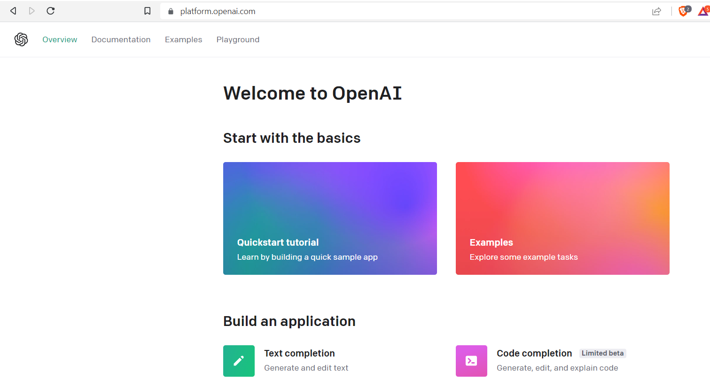This screenshot has height=380, width=710.
Task: Open the Examples navigation tab
Action: coord(183,39)
